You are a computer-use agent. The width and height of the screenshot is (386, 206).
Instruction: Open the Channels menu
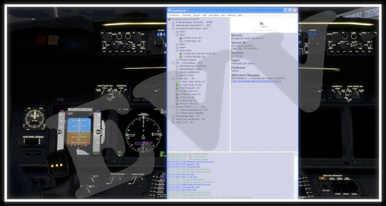[x=186, y=15]
